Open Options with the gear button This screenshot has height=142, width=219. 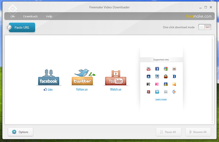tap(21, 132)
